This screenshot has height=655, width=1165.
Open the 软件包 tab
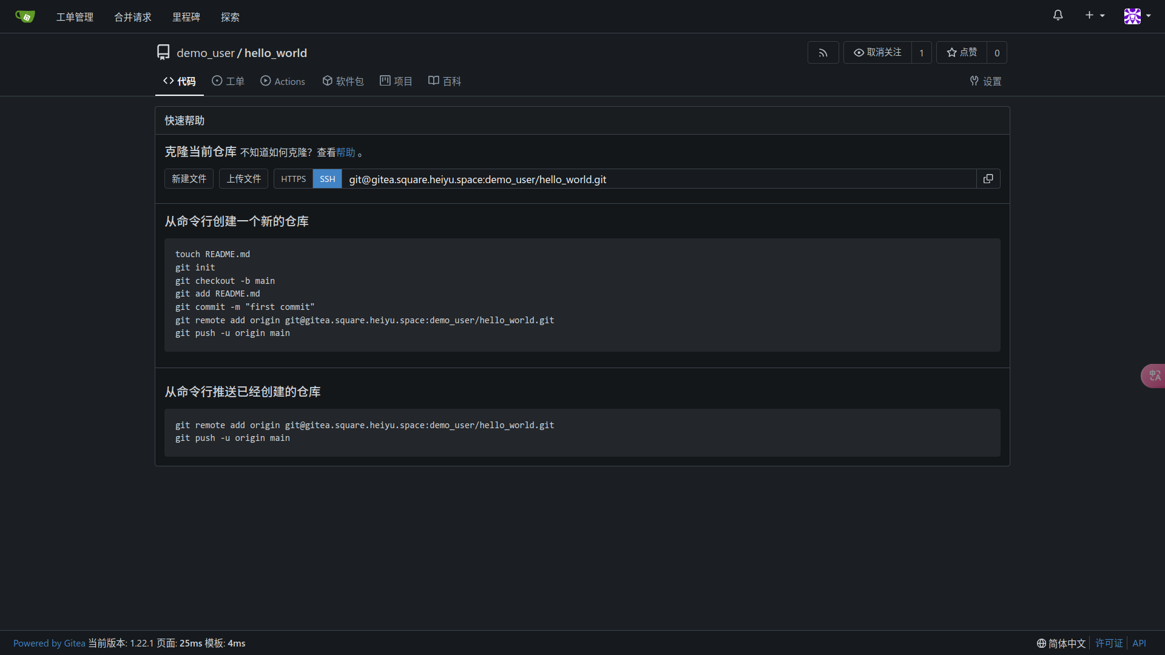(343, 81)
